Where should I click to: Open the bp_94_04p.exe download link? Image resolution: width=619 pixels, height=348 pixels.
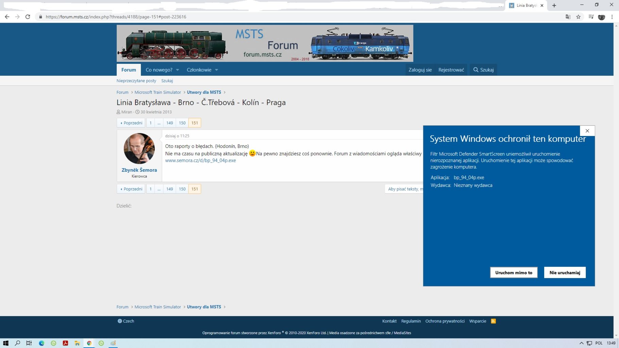(x=200, y=160)
